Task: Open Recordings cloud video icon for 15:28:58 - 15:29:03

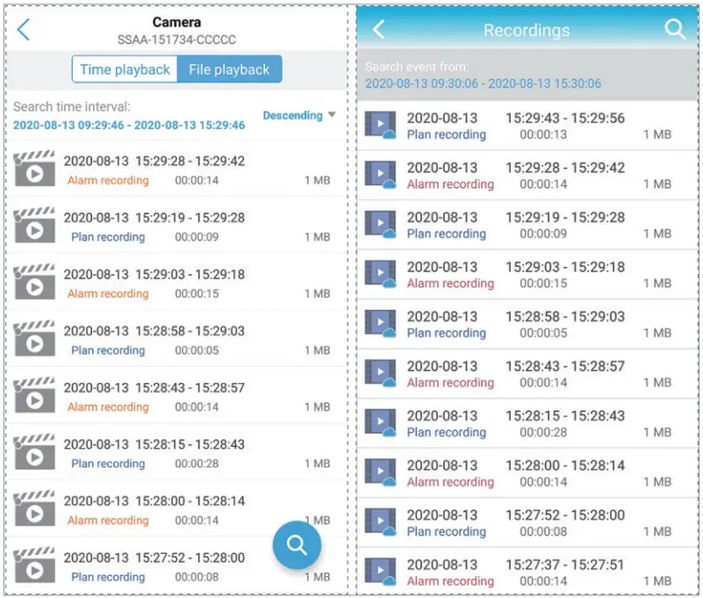Action: (380, 323)
